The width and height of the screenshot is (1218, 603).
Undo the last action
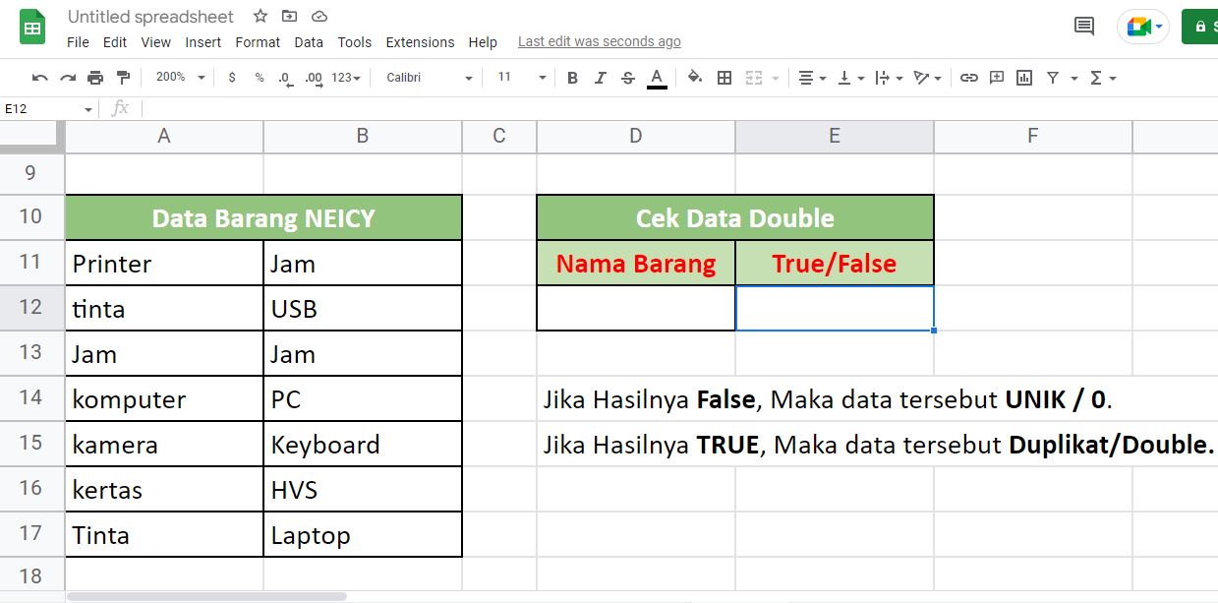[x=39, y=78]
